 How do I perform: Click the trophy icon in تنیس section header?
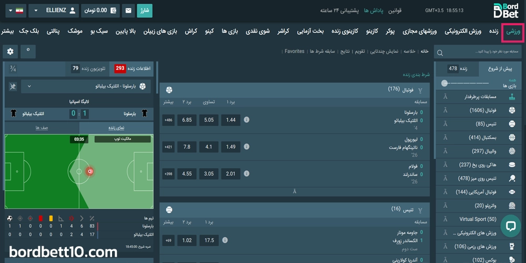click(x=420, y=210)
